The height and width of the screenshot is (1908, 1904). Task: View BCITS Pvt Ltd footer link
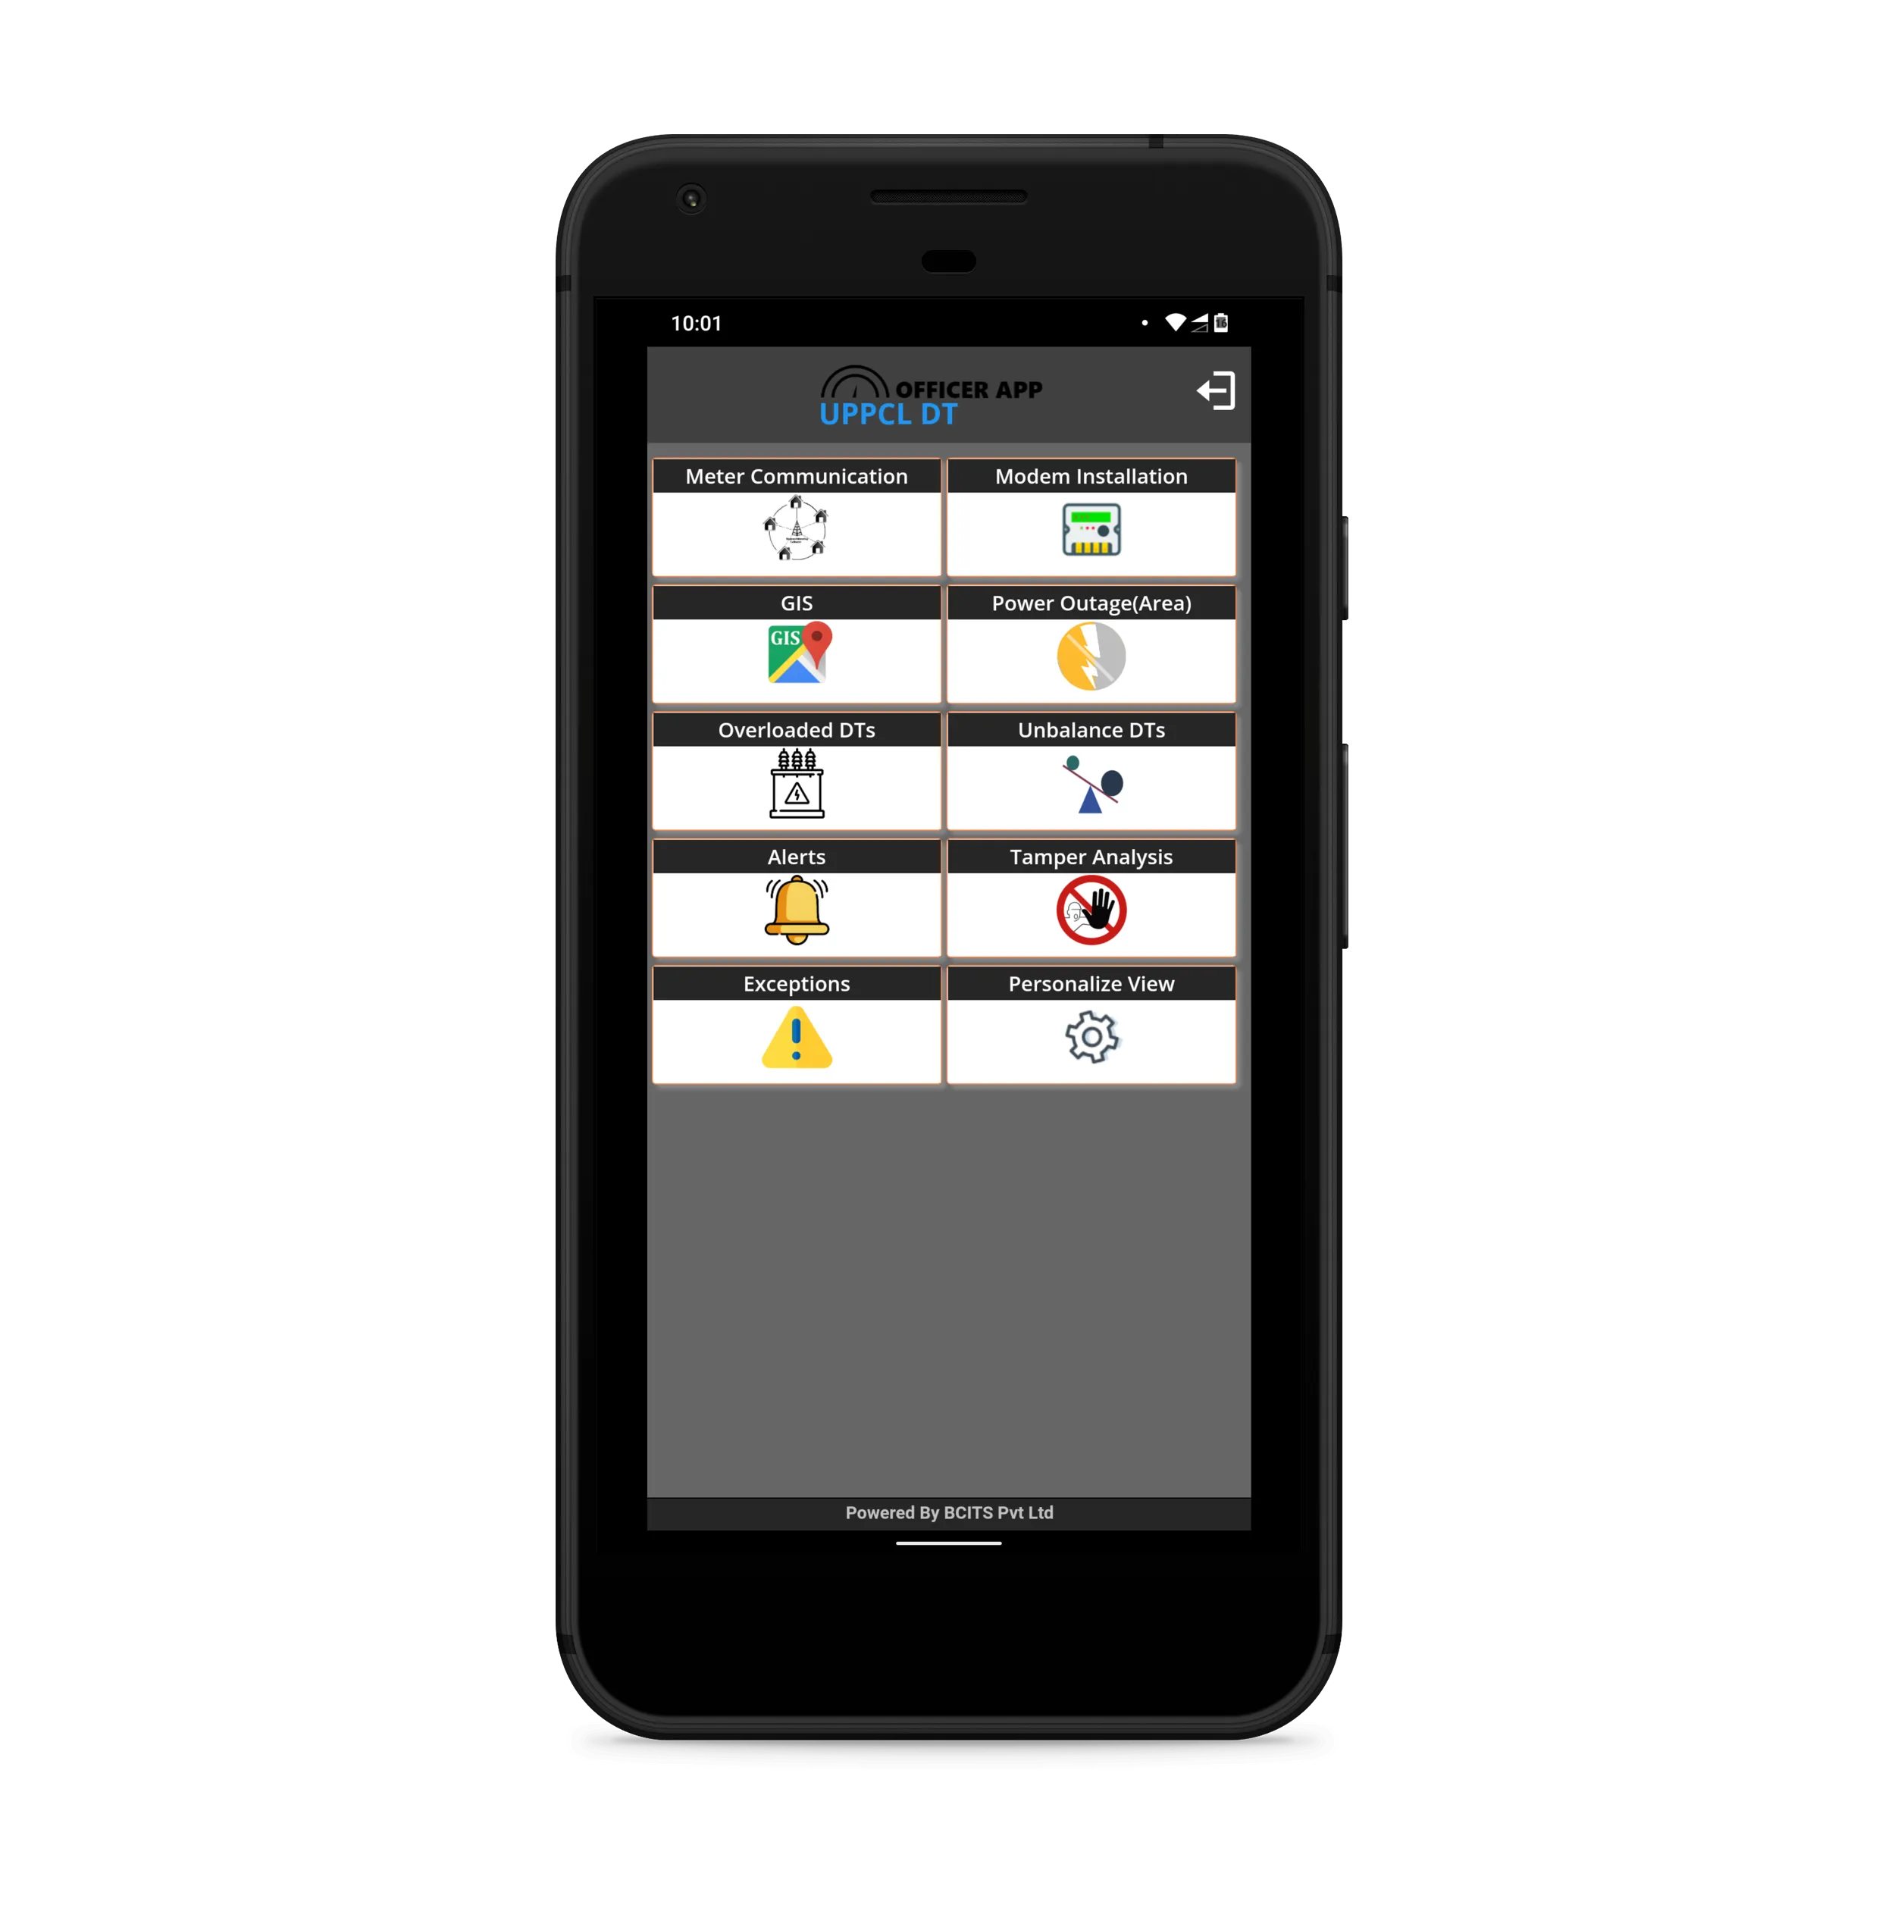coord(952,1510)
